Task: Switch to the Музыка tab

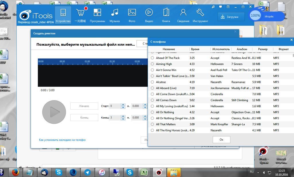Action: pos(115,15)
